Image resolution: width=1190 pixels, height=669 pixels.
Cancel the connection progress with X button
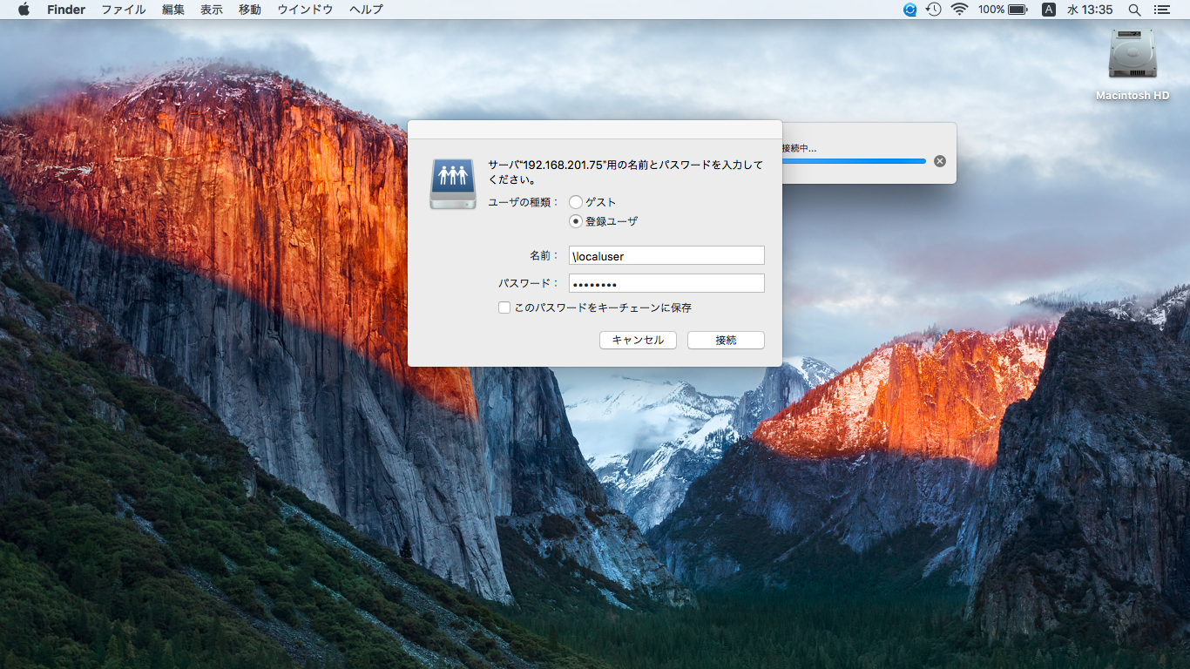(x=940, y=161)
